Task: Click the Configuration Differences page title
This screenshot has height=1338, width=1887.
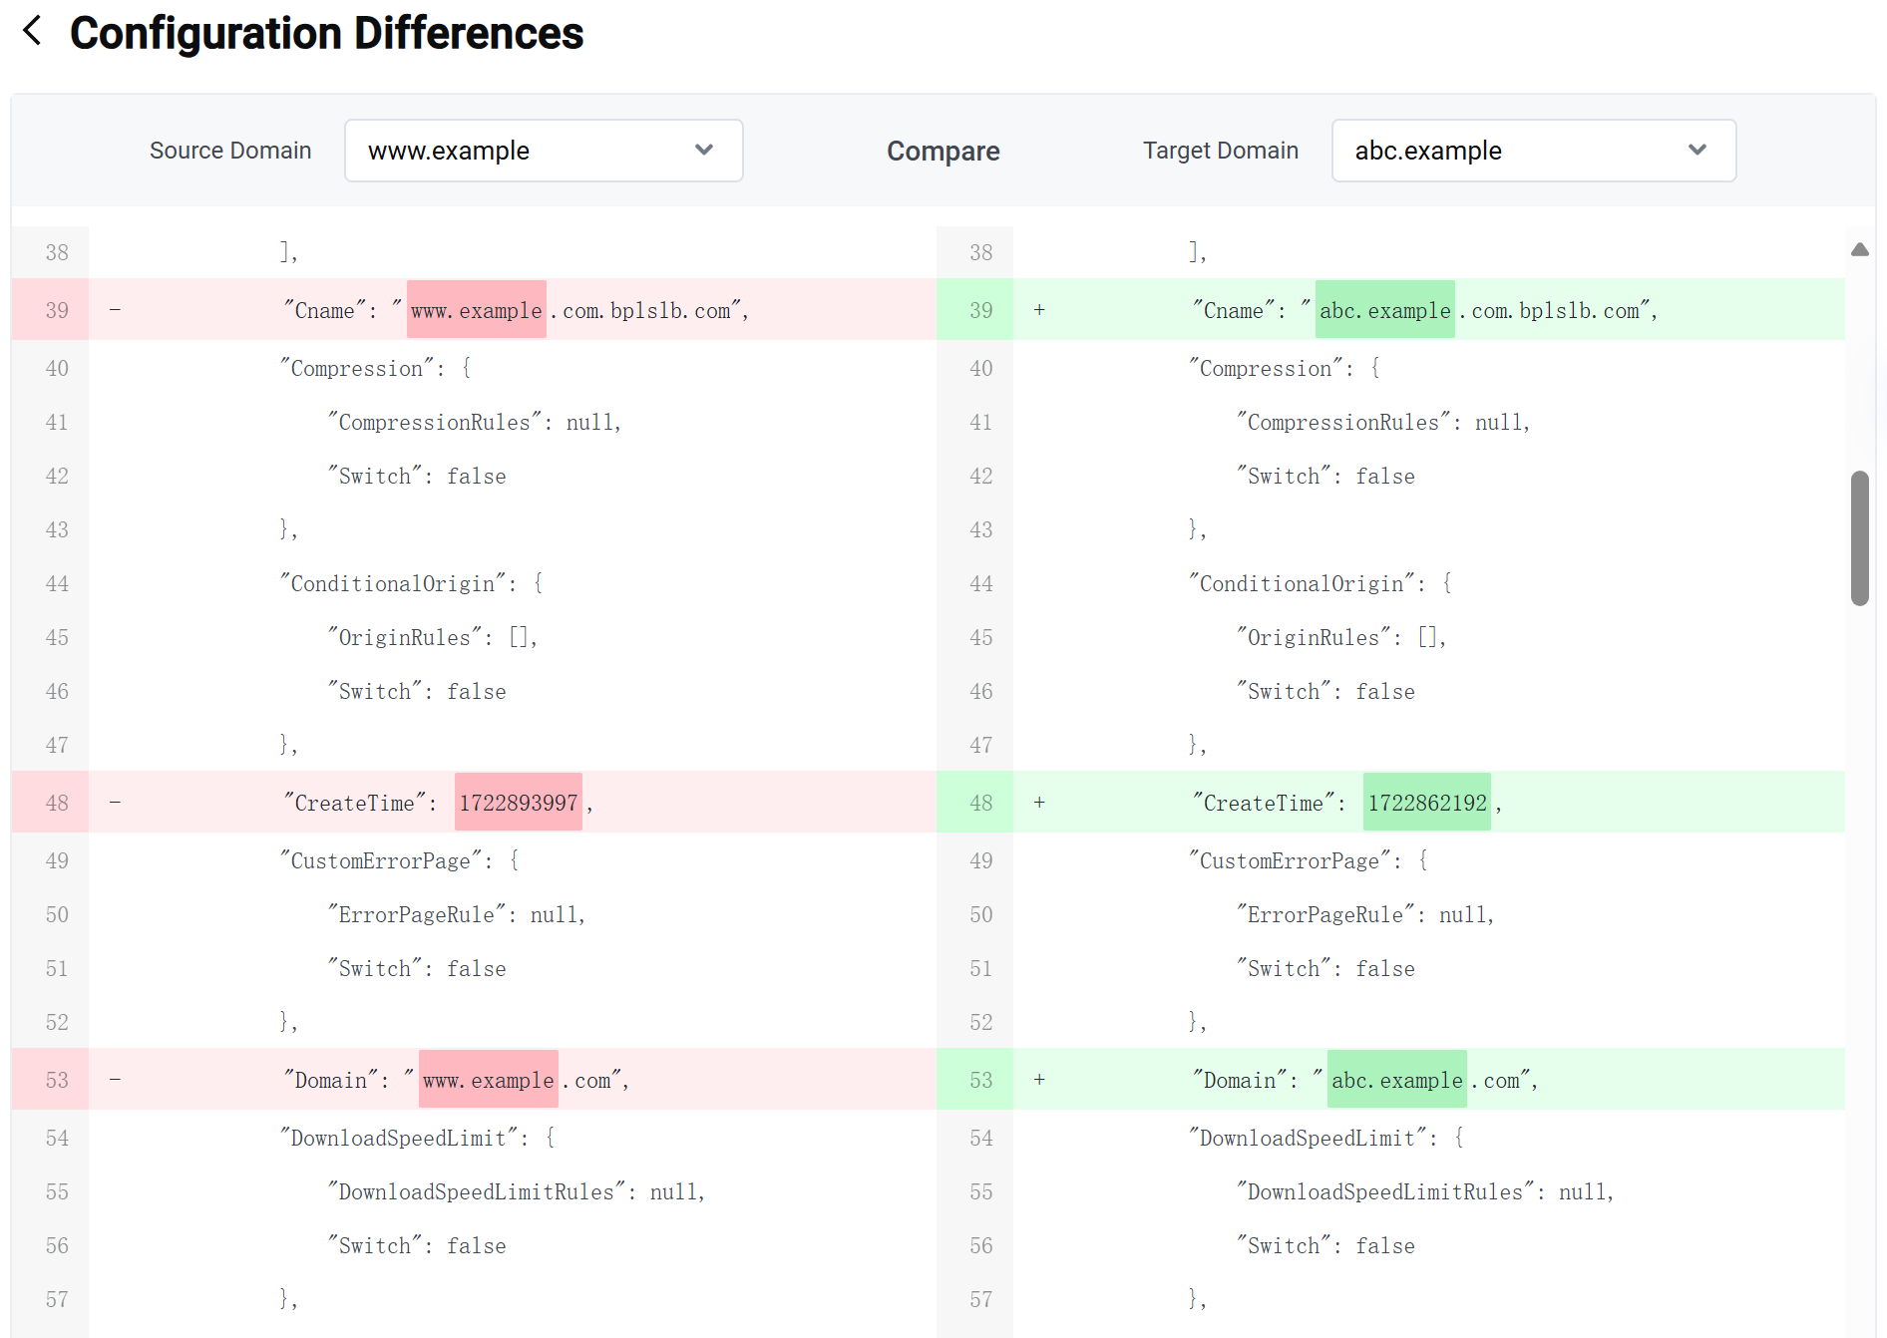Action: point(326,33)
